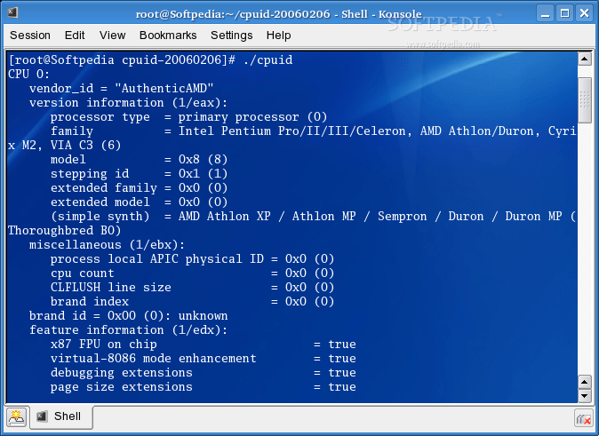Viewport: 599px width, 436px height.
Task: Click "process local APIC physical ID" label
Action: 157,259
